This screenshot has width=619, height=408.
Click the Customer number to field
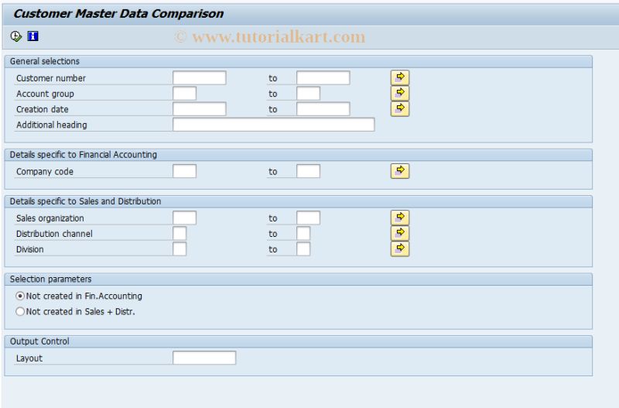(x=323, y=78)
